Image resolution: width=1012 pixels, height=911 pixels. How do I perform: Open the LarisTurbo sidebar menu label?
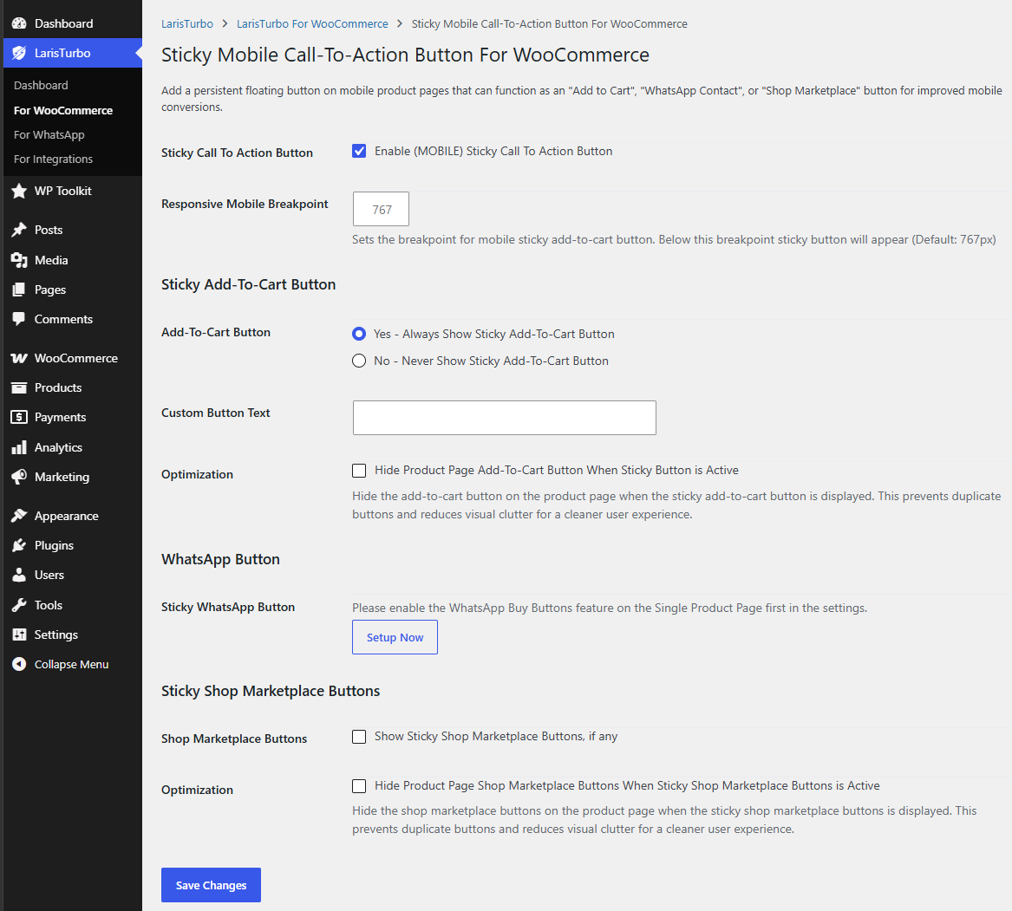click(62, 53)
